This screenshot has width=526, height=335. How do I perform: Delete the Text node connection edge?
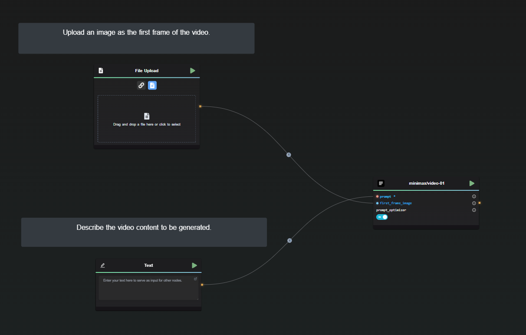point(289,240)
